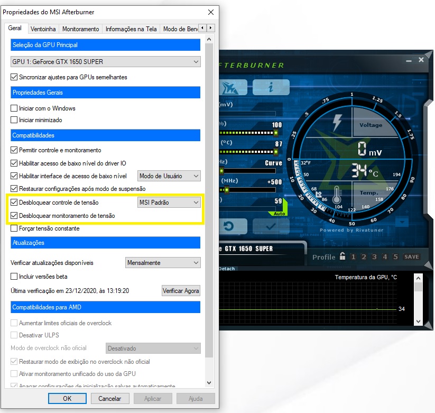Select profile slot 3 in Afterburner
Screen dimensions: 435x413
pyautogui.click(x=374, y=257)
